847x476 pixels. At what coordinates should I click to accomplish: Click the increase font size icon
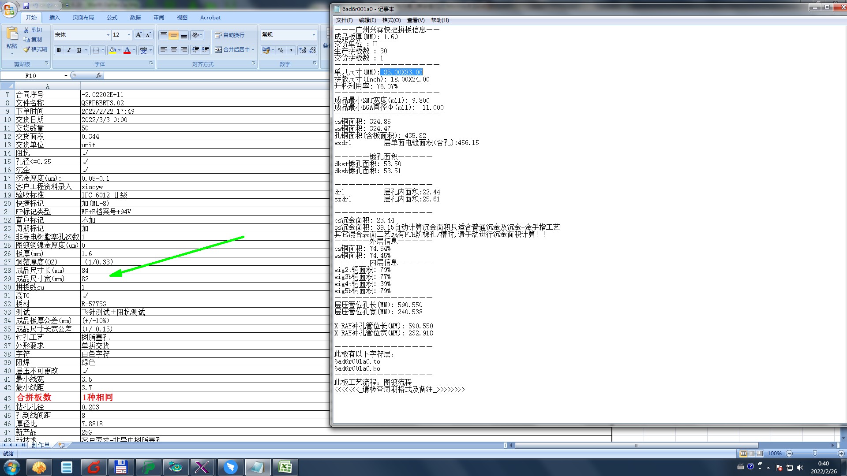coord(139,35)
